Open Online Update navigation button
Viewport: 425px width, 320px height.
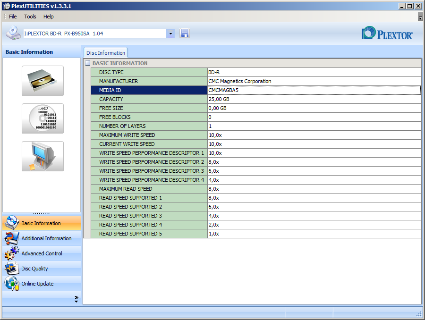[x=42, y=284]
